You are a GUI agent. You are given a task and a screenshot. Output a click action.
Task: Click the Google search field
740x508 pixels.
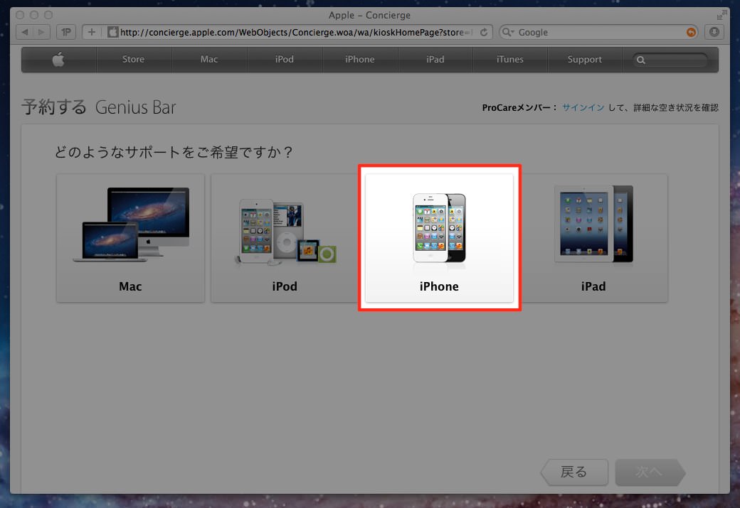(x=599, y=32)
